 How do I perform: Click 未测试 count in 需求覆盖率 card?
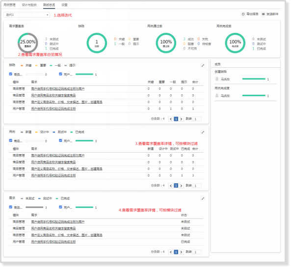click(46, 39)
